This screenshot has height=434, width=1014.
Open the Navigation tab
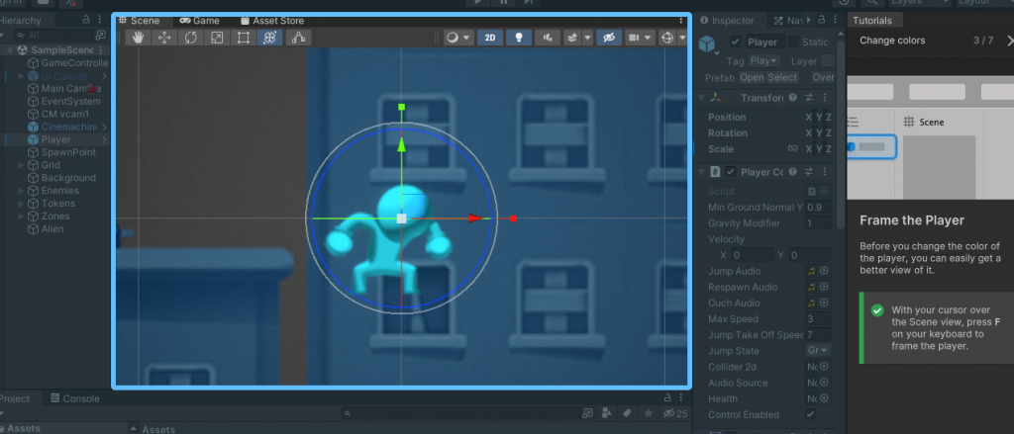click(x=787, y=21)
